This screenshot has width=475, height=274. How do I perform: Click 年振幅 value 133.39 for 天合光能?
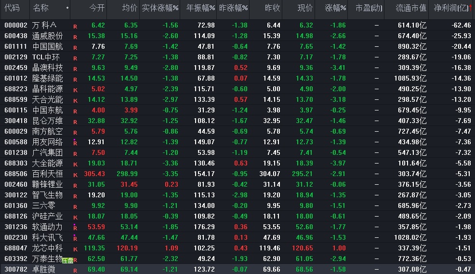point(204,99)
